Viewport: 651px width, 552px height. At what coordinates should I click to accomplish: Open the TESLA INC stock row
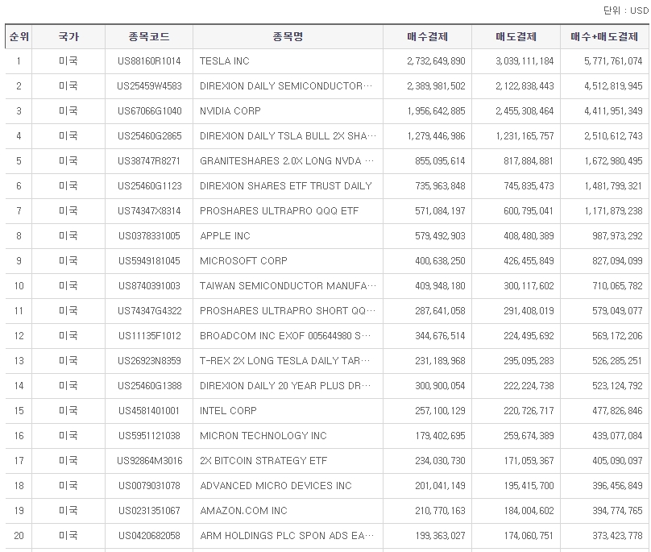(229, 61)
